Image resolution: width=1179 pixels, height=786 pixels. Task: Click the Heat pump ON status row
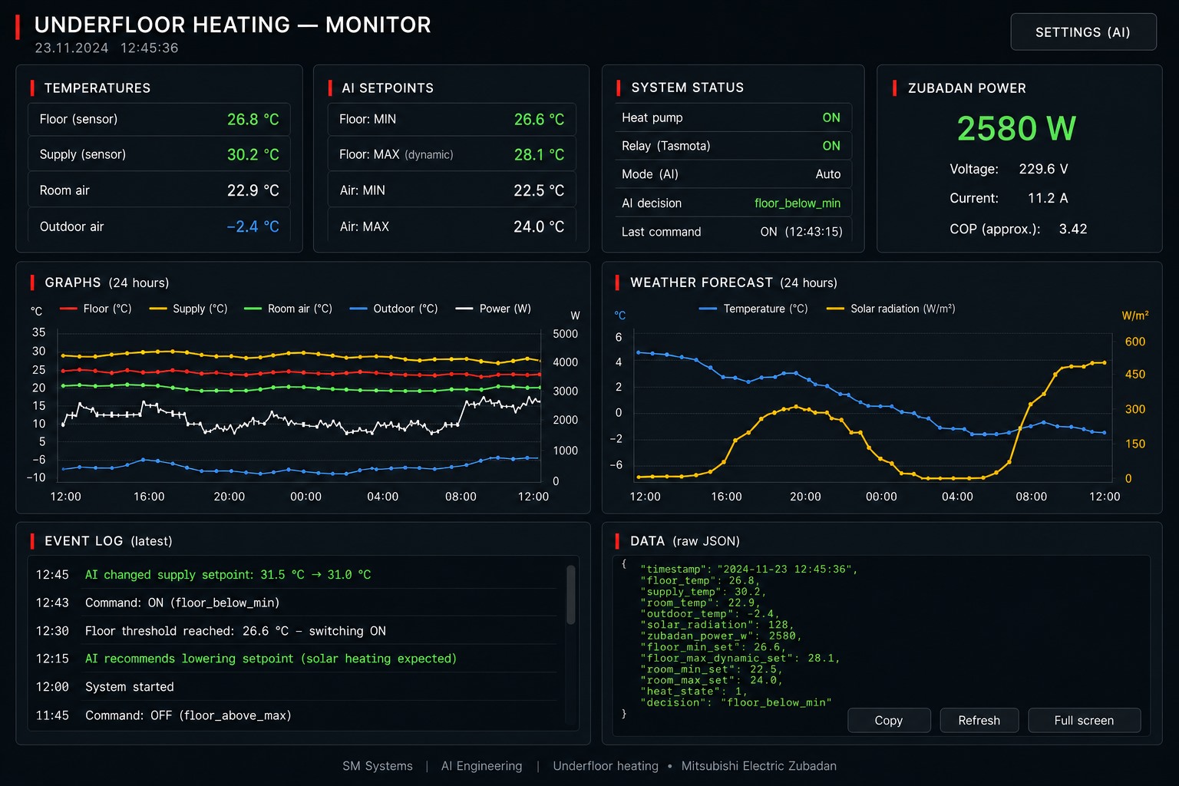733,117
